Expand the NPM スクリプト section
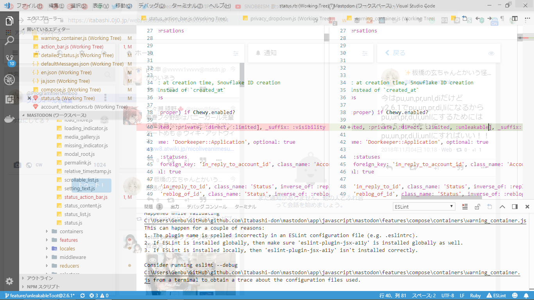 tap(43, 287)
